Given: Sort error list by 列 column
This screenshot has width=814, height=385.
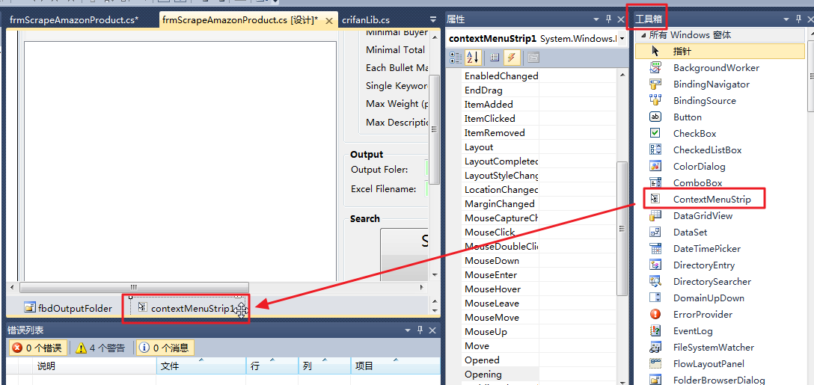Looking at the screenshot, I should [x=325, y=366].
